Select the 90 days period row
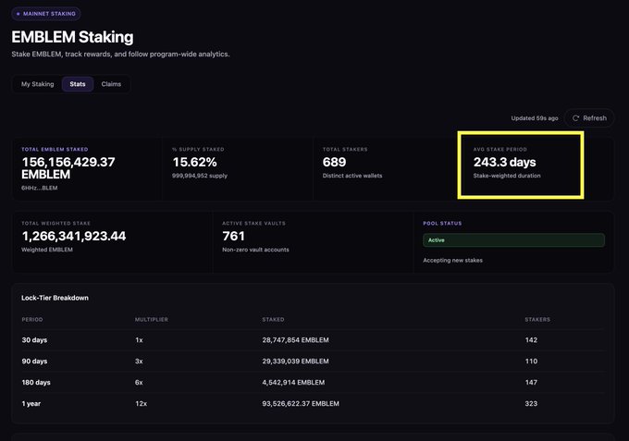The width and height of the screenshot is (629, 441). click(x=313, y=361)
